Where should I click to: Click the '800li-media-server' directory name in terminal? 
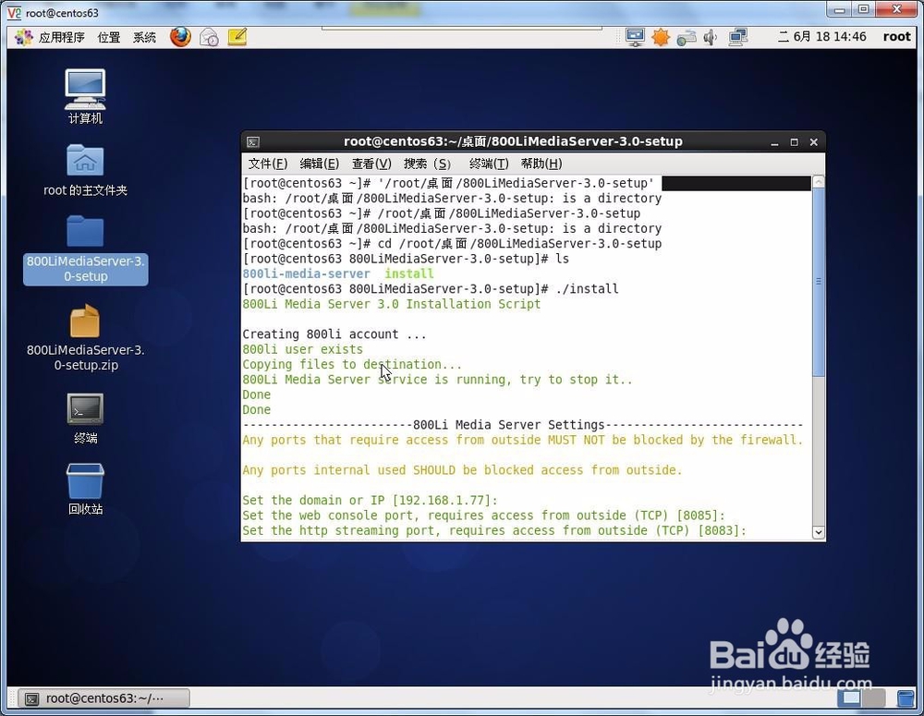(306, 274)
